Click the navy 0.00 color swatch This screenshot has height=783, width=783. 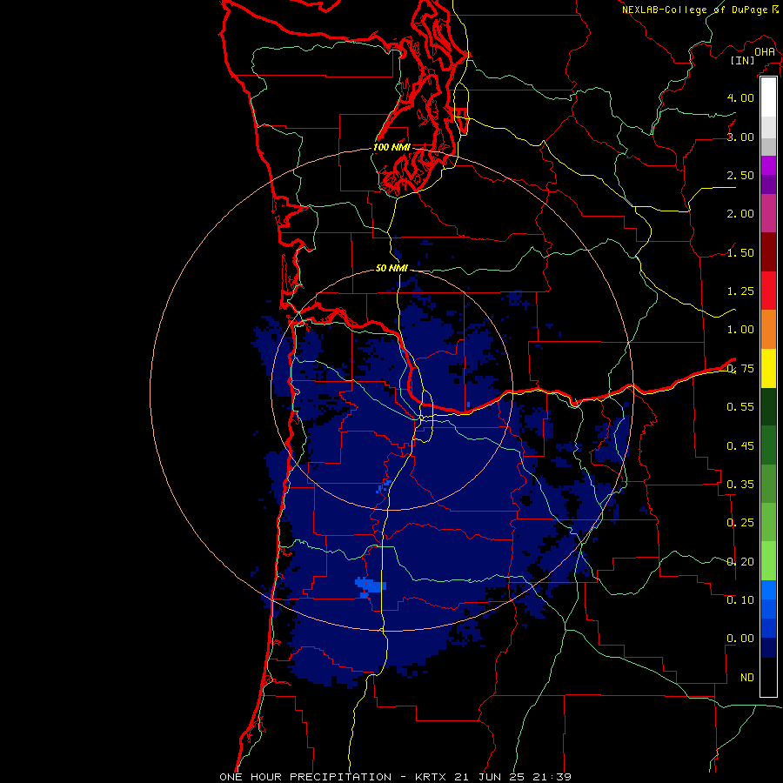(768, 647)
